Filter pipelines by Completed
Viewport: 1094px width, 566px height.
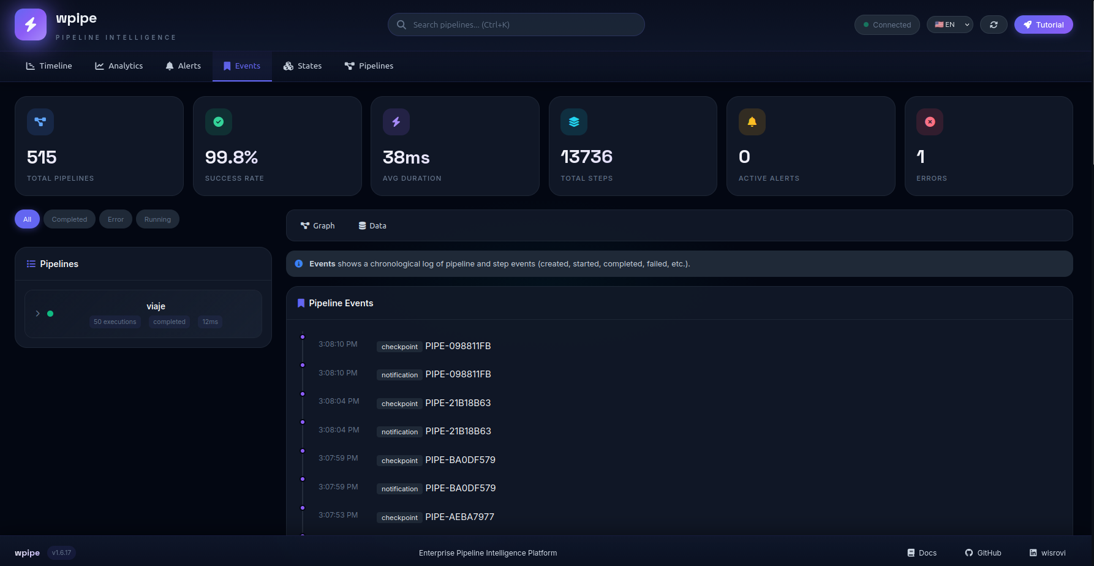pyautogui.click(x=69, y=219)
